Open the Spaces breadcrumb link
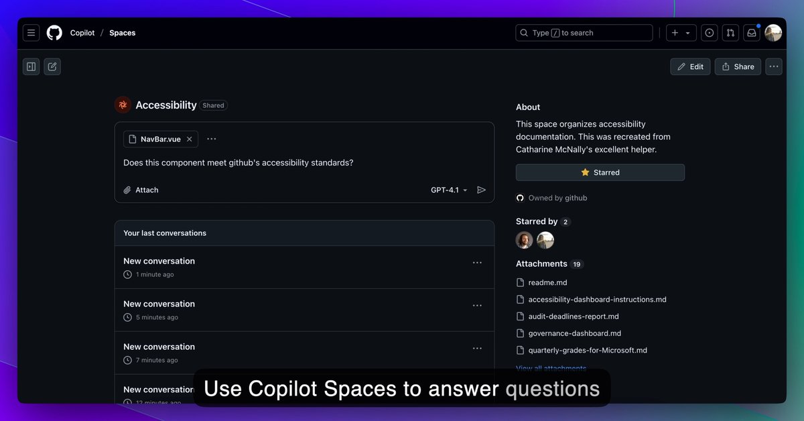 point(123,33)
